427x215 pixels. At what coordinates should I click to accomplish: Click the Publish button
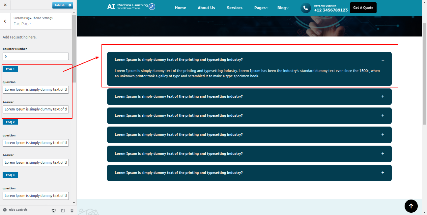click(x=60, y=5)
